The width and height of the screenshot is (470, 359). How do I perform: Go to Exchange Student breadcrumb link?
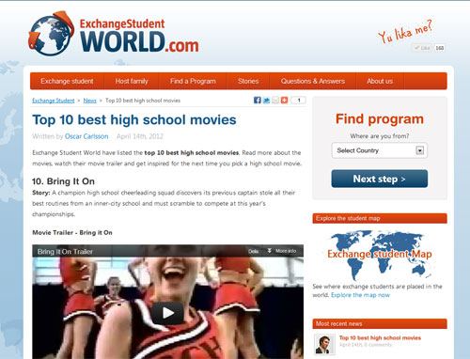pyautogui.click(x=54, y=101)
